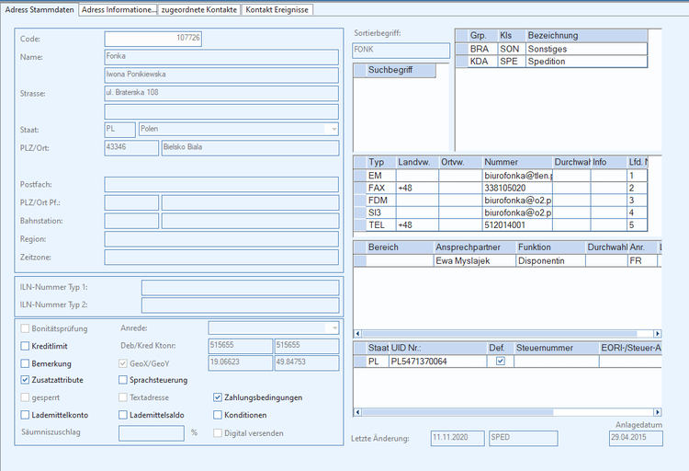Click left scroll arrow of UID table scrollbar

click(357, 412)
